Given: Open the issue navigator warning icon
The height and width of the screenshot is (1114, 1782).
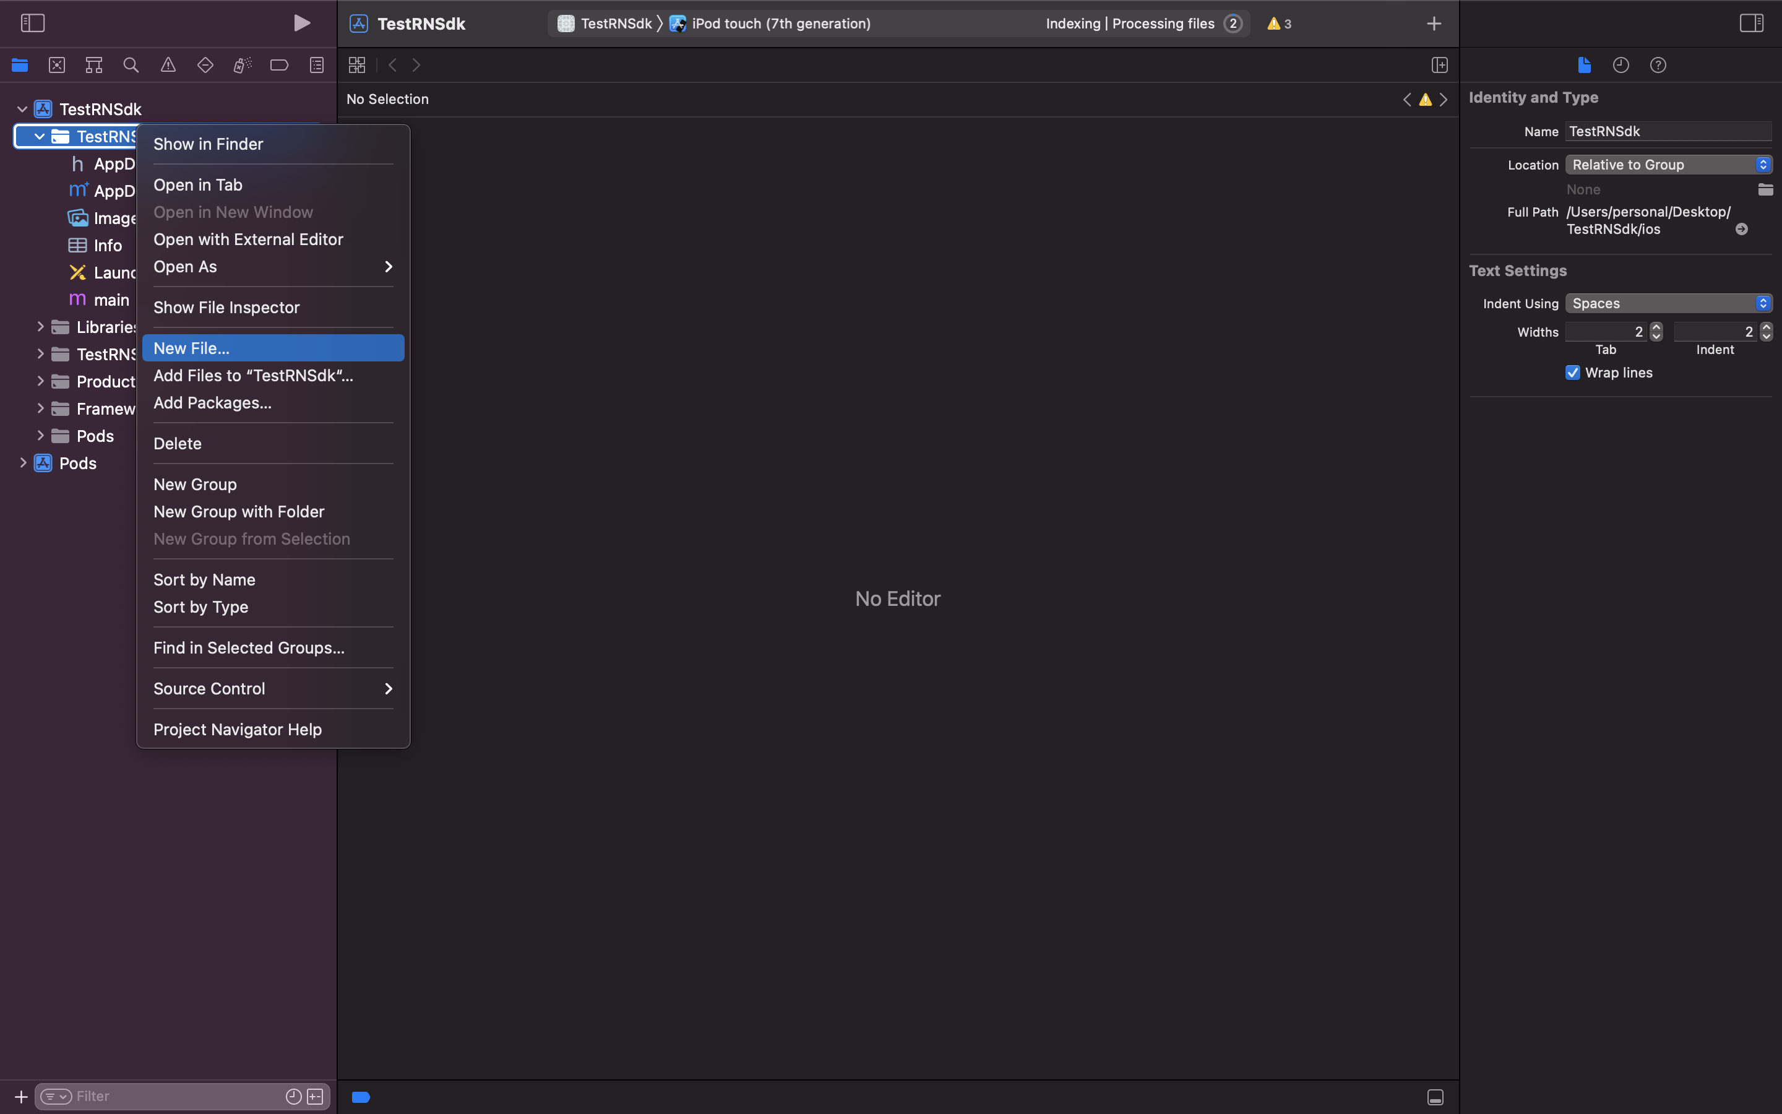Looking at the screenshot, I should coord(168,66).
